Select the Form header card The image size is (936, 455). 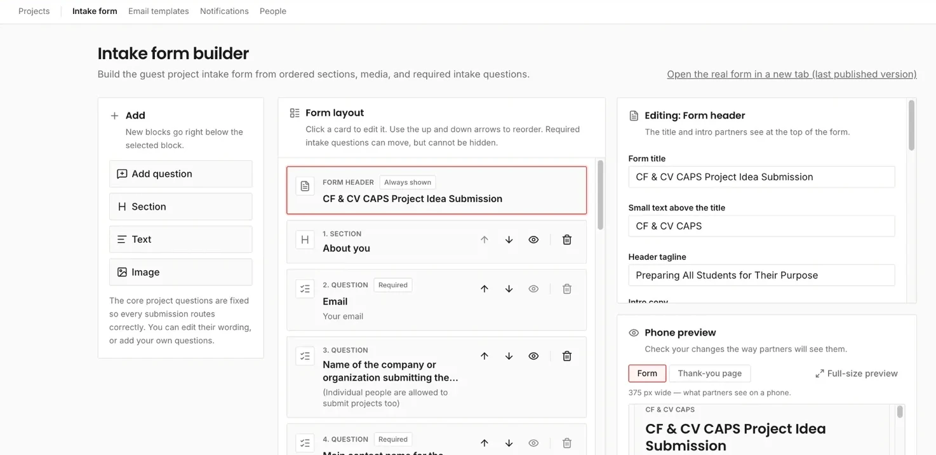coord(437,191)
